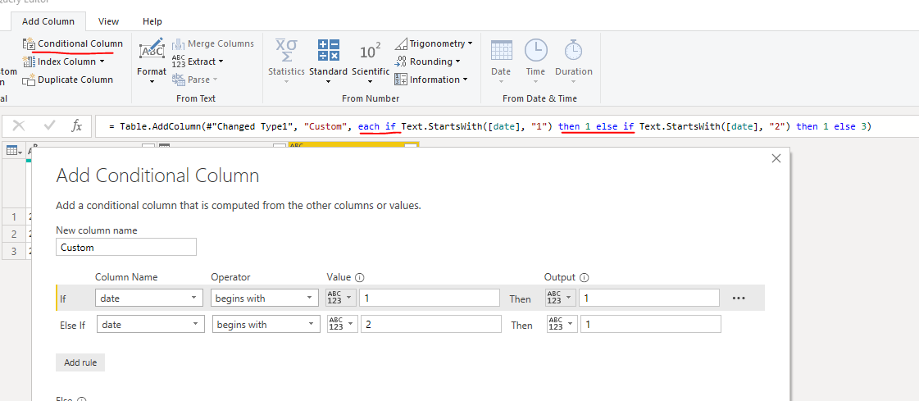Open the Time transformations menu

[535, 60]
